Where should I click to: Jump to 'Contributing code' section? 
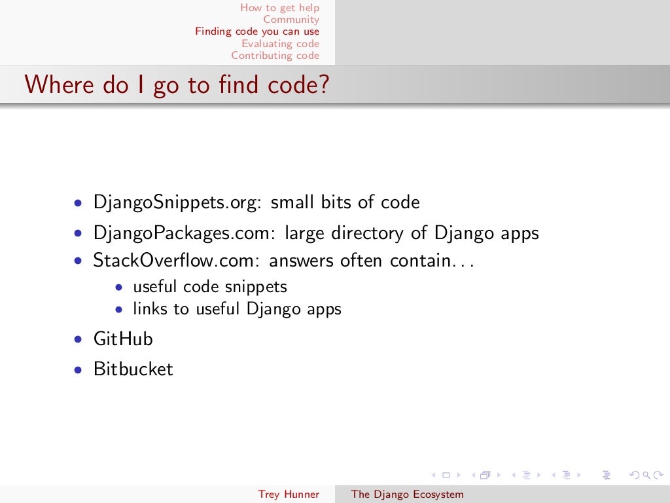pyautogui.click(x=275, y=55)
